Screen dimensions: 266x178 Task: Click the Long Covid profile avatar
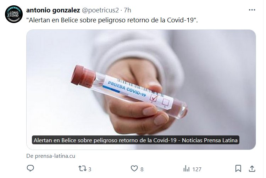point(14,14)
